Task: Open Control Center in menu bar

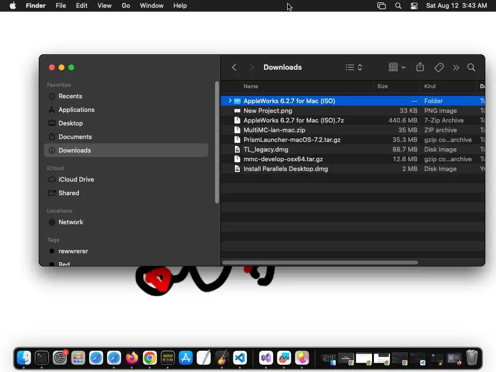Action: point(414,6)
